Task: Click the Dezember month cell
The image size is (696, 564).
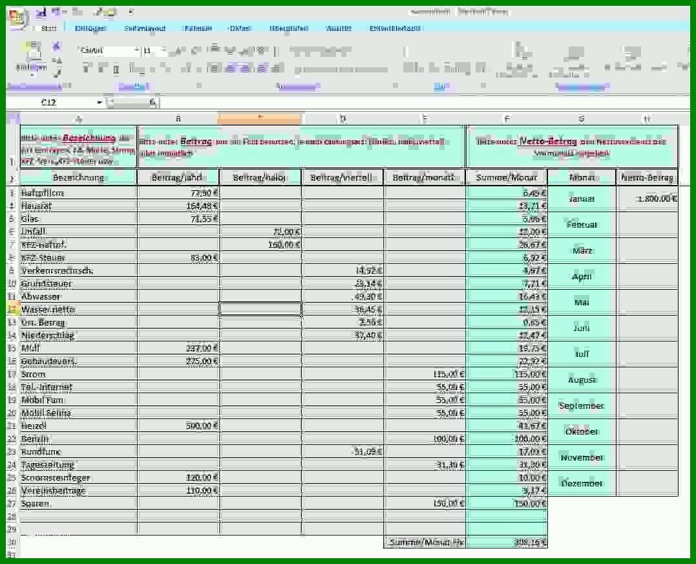Action: tap(582, 484)
